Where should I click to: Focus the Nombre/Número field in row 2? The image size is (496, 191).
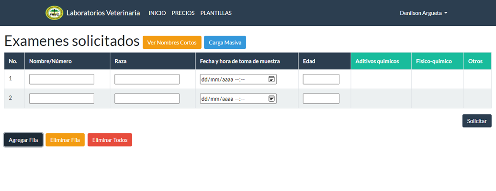[x=62, y=98]
